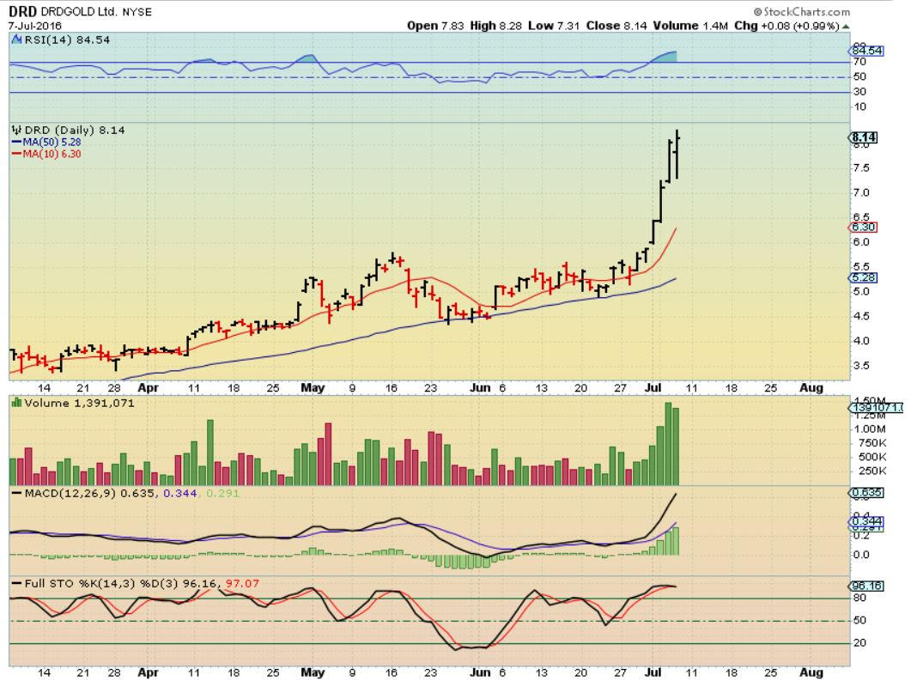Click the StockCharts.com watermark link
This screenshot has height=687, width=917.
point(802,12)
